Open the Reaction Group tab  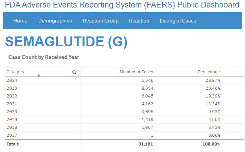101,21
